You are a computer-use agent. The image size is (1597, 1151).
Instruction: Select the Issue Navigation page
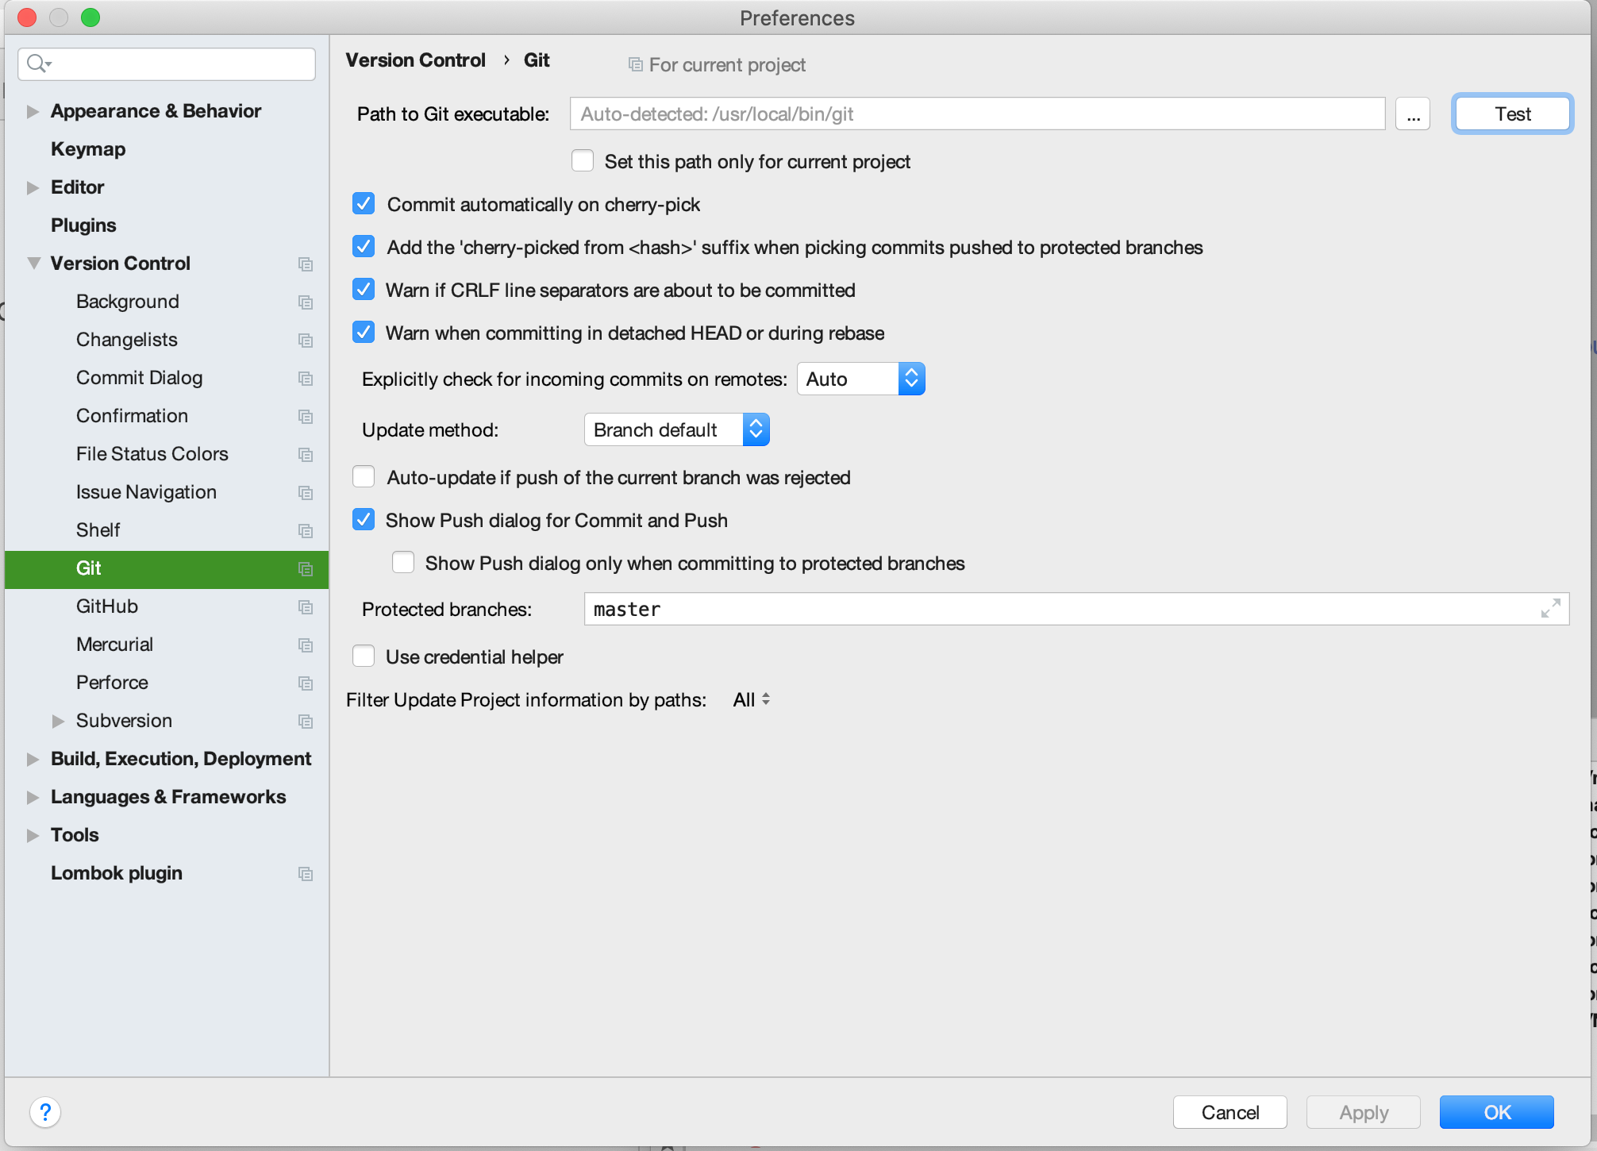(146, 492)
